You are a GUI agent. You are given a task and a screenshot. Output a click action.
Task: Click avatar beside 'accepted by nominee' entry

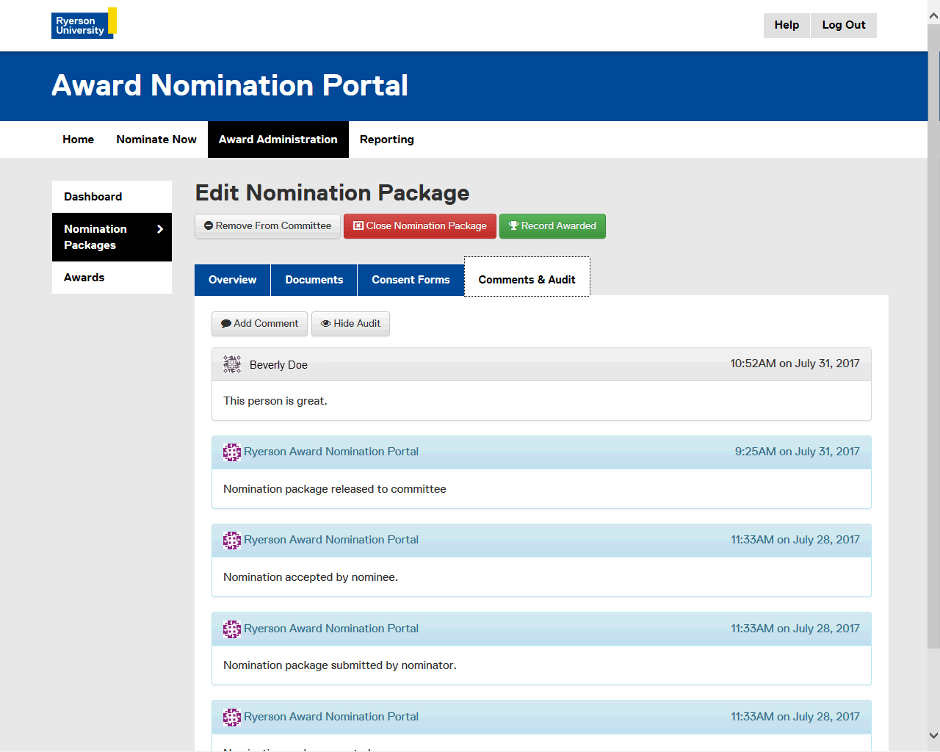click(232, 540)
